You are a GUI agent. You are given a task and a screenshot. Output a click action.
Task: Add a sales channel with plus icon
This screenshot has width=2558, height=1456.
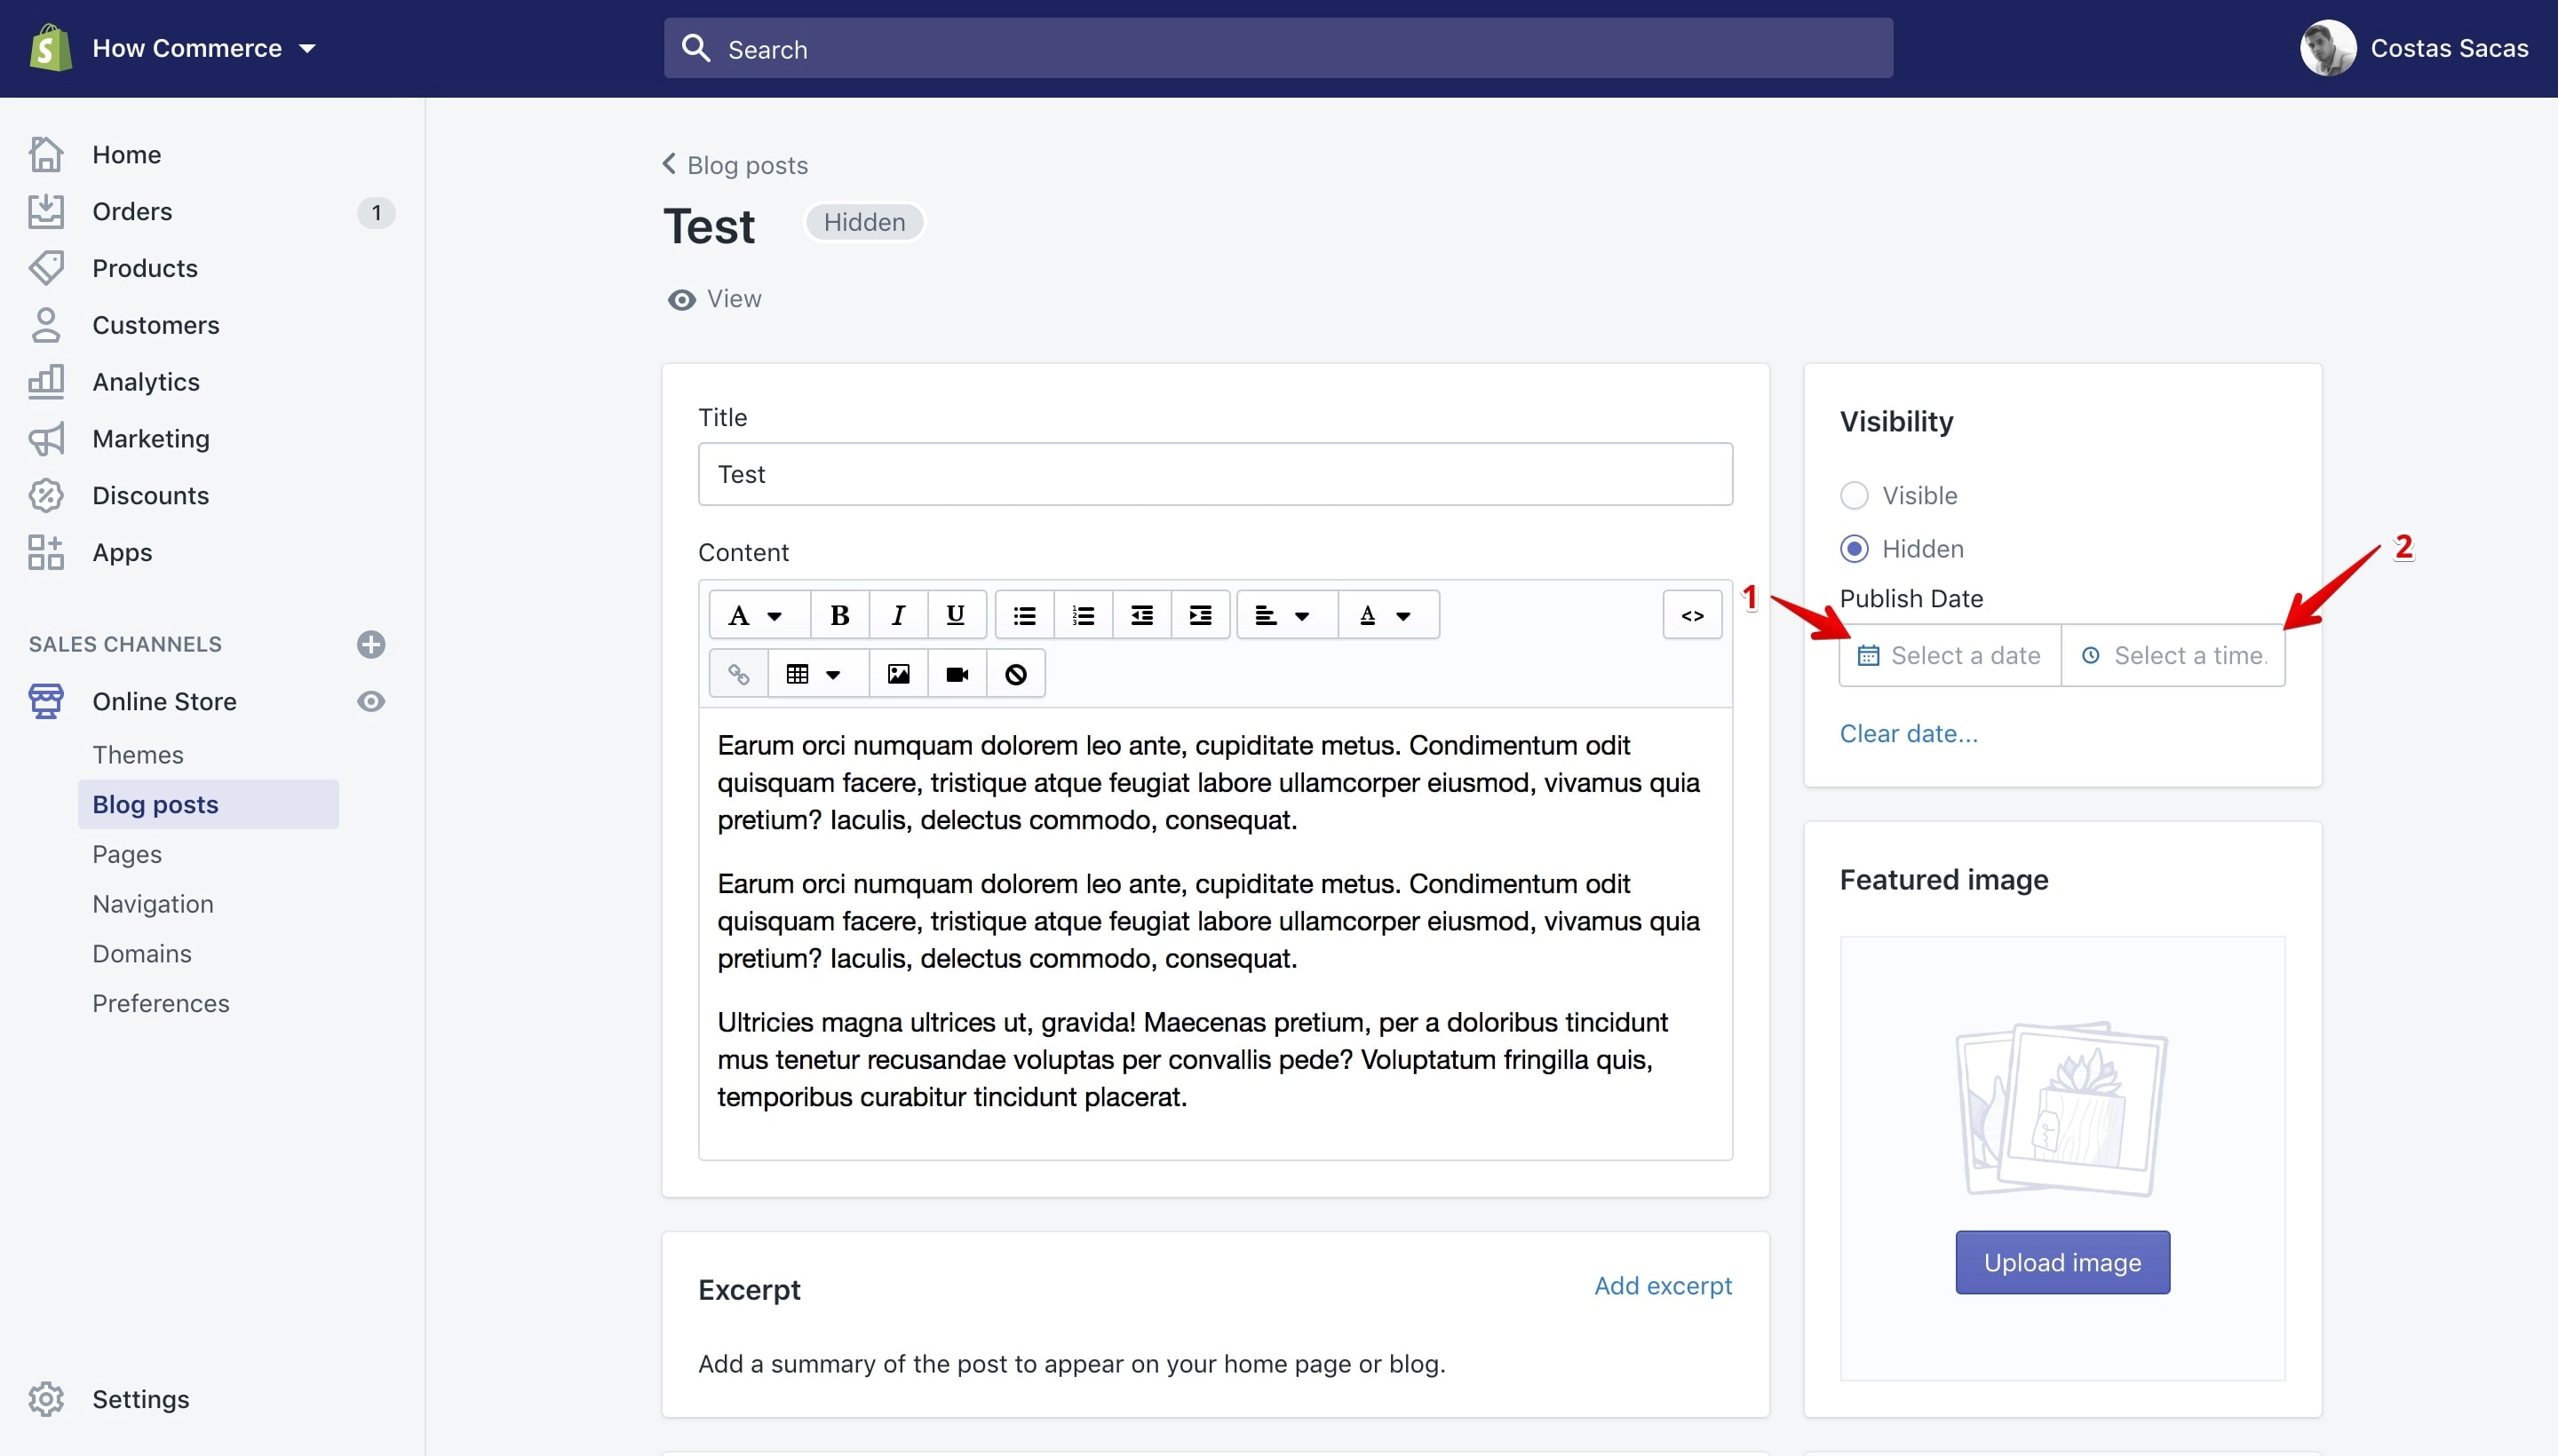click(371, 644)
